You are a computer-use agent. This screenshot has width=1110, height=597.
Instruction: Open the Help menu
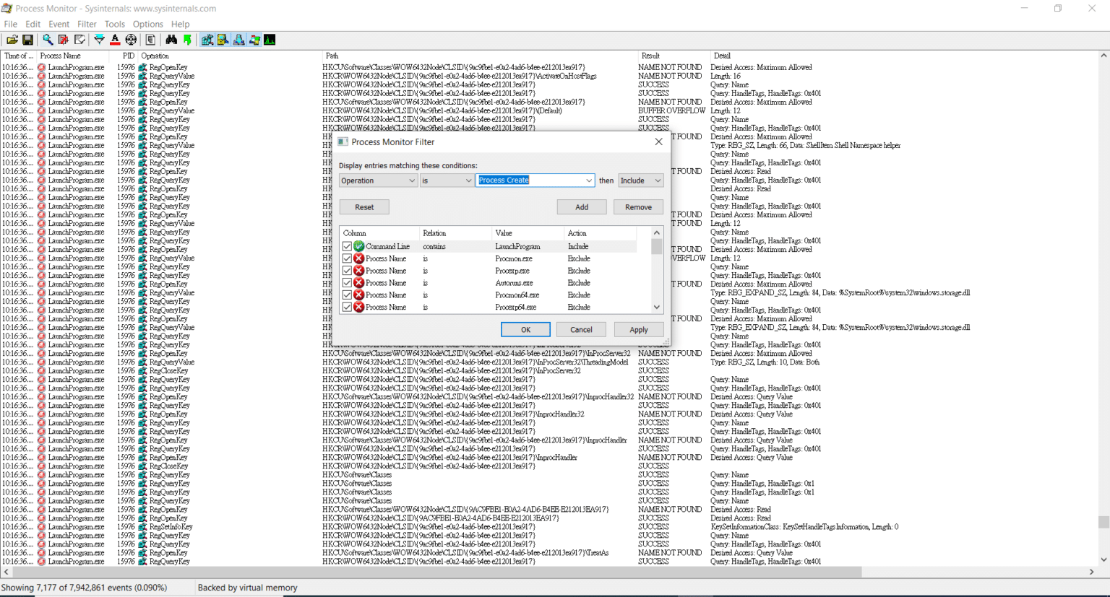[180, 24]
